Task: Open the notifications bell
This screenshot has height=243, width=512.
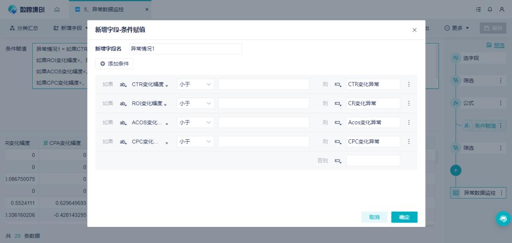Action: (x=490, y=9)
